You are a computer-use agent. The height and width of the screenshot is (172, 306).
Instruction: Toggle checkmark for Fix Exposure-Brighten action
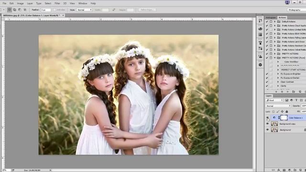pyautogui.click(x=267, y=74)
